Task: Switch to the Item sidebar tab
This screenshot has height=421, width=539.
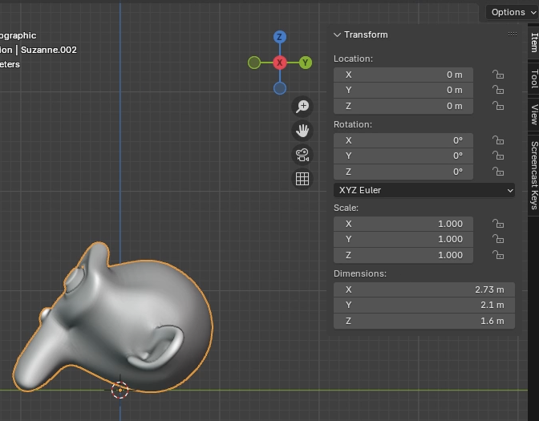Action: tap(534, 43)
